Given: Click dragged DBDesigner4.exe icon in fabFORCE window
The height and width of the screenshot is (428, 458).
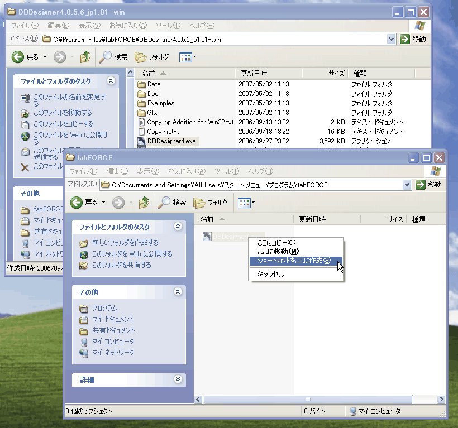Looking at the screenshot, I should [207, 236].
